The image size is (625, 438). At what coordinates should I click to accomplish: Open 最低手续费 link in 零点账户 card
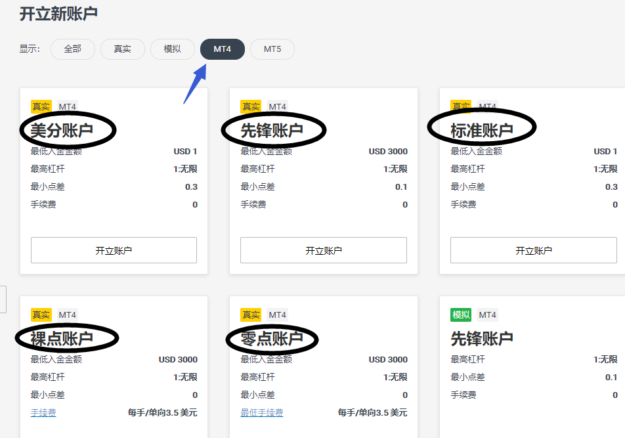[262, 413]
